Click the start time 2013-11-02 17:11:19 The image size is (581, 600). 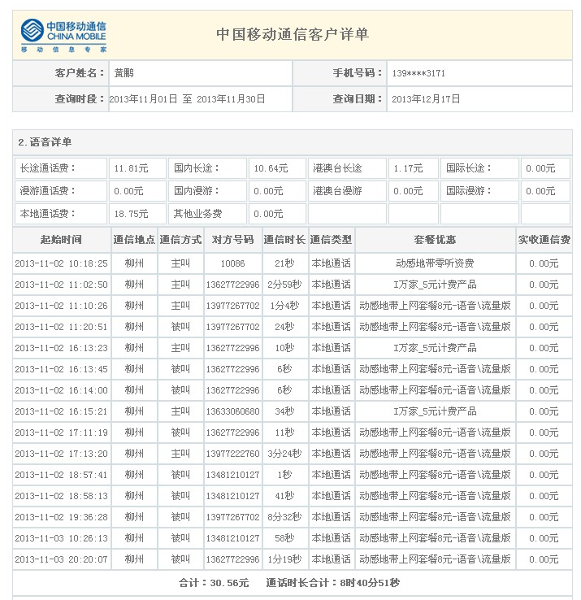[61, 433]
